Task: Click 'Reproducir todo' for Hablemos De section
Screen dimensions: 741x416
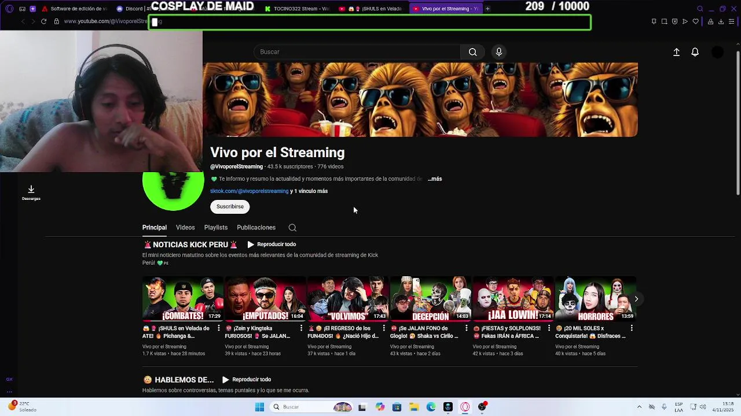Action: point(247,380)
